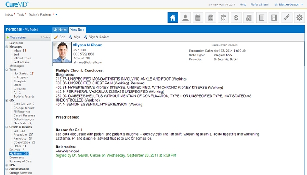The width and height of the screenshot is (307, 175).
Task: Click the Edit note button
Action: (60, 37)
